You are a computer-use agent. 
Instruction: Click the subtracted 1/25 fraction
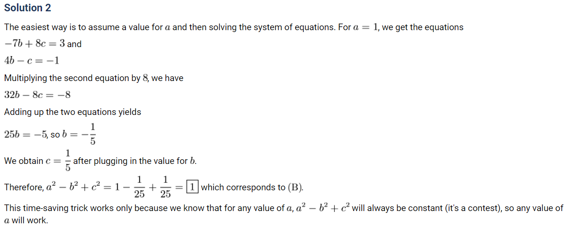click(140, 187)
